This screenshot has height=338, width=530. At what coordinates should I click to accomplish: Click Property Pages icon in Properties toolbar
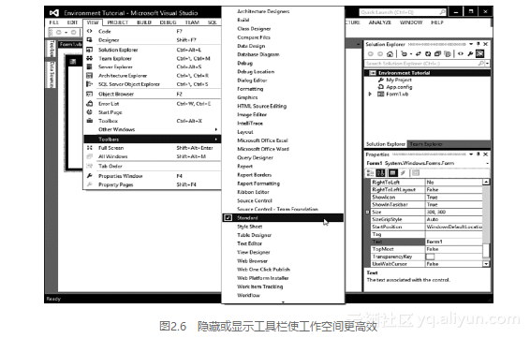pyautogui.click(x=416, y=173)
